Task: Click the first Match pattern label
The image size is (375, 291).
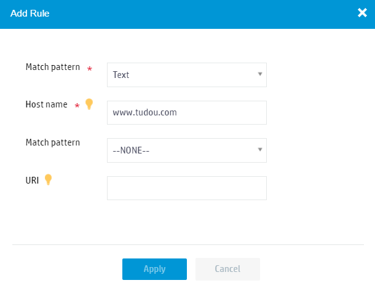Action: point(53,67)
